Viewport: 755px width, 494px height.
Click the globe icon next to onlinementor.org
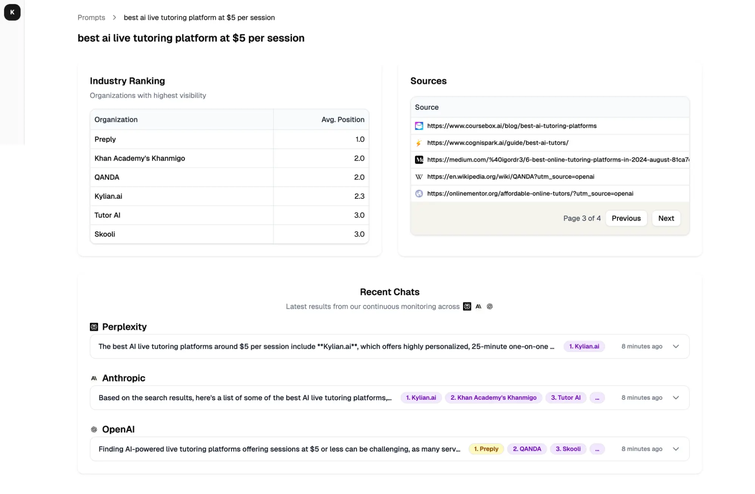pos(419,193)
